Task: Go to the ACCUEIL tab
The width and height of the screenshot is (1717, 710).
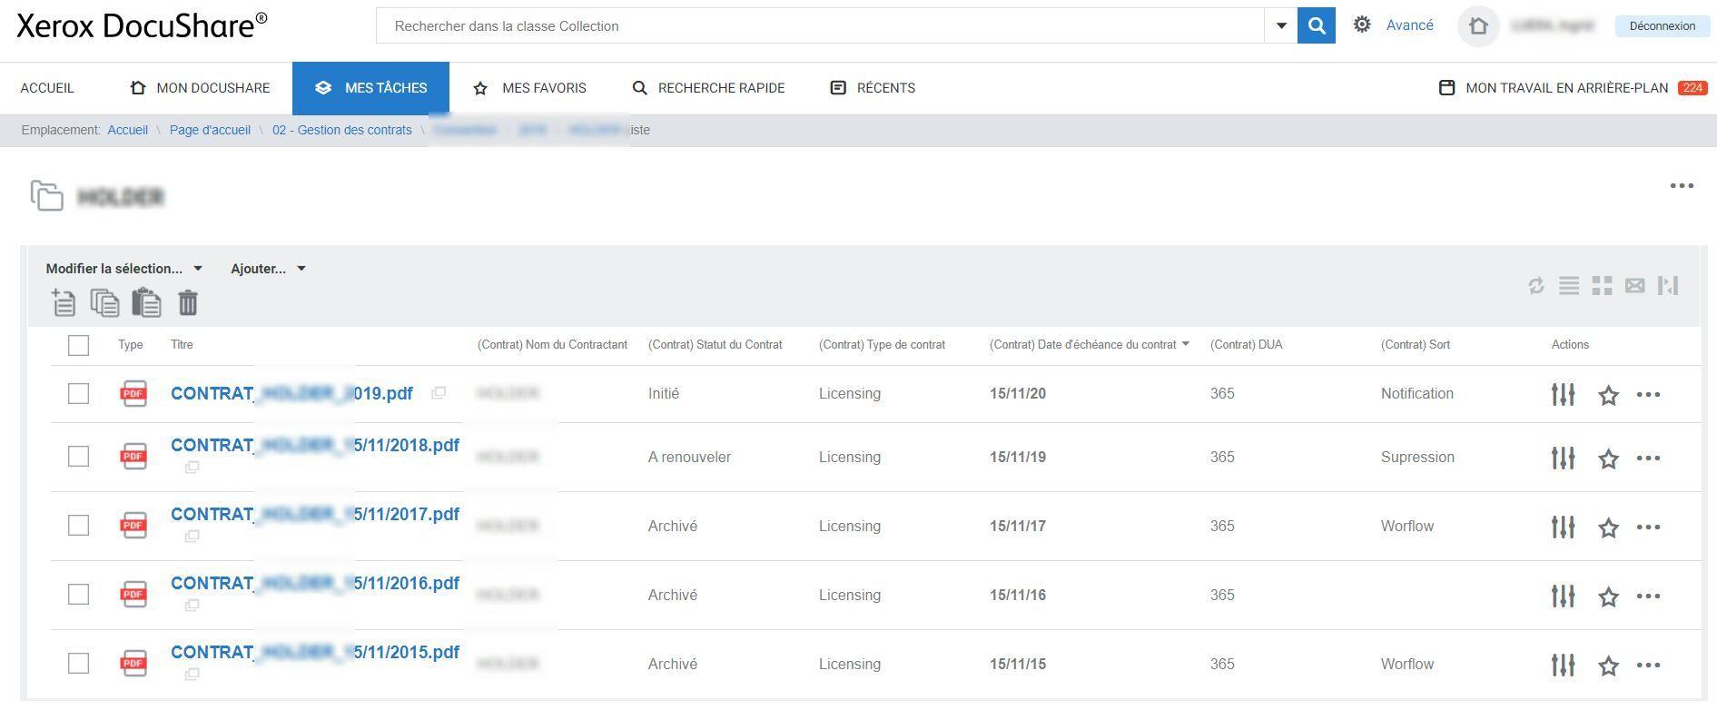Action: [x=47, y=88]
